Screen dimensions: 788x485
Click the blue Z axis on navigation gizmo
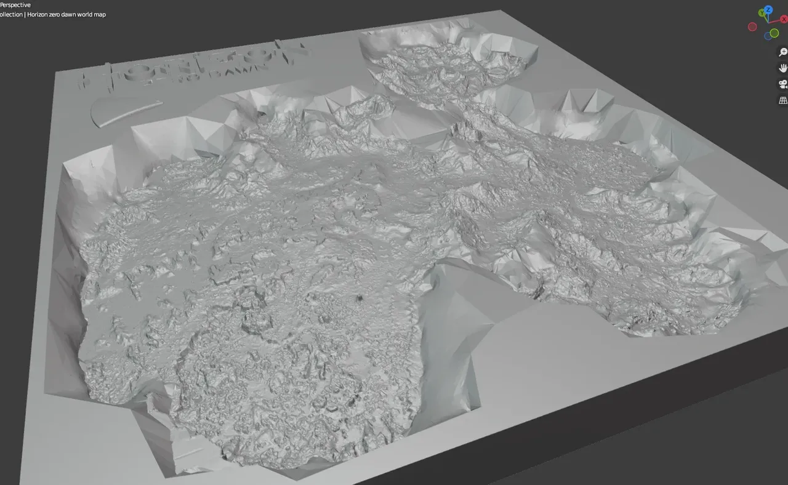[x=768, y=10]
